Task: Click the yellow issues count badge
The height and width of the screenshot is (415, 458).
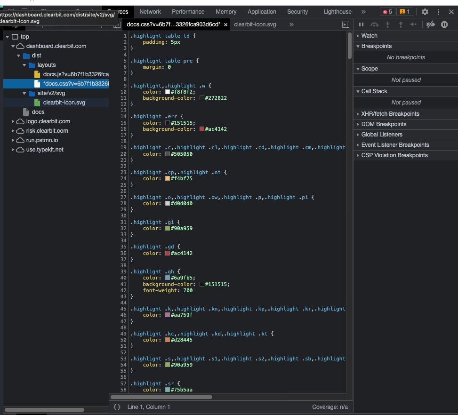Action: click(x=405, y=12)
